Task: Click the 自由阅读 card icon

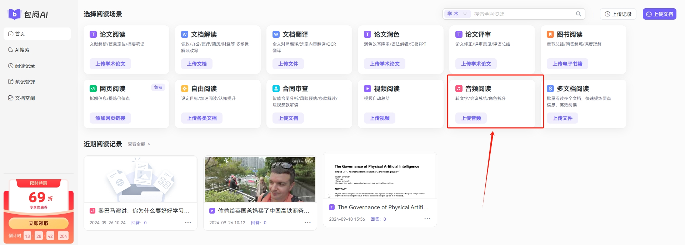Action: tap(185, 89)
